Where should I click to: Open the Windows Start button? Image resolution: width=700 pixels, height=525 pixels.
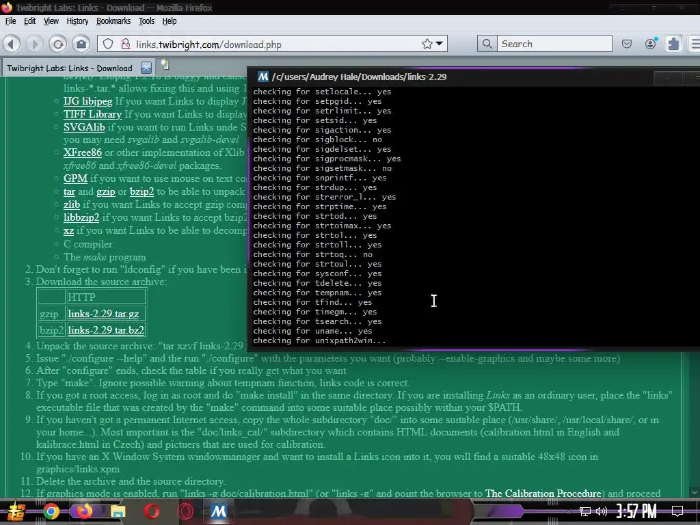coord(16,511)
